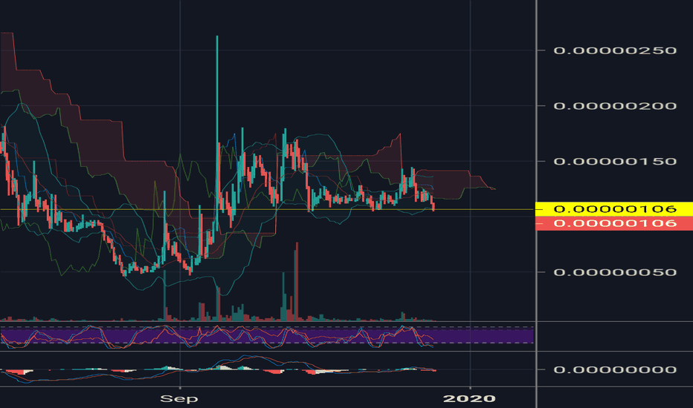The image size is (693, 408).
Task: Click the 0.00000000 MACD axis label
Action: [615, 369]
